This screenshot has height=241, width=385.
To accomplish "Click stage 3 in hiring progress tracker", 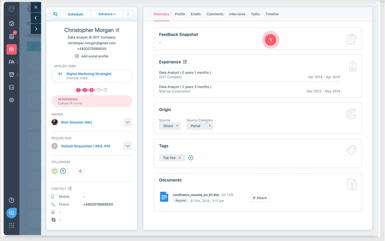I will (x=92, y=90).
